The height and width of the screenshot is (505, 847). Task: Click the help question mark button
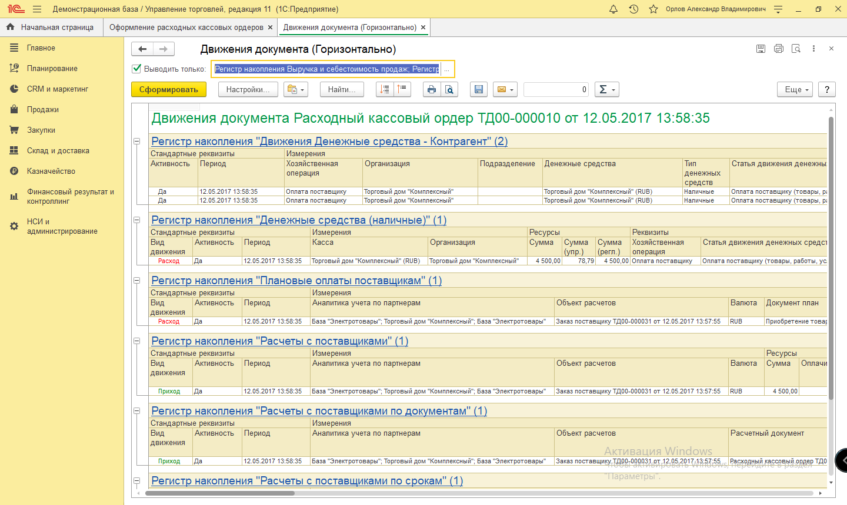click(x=827, y=89)
